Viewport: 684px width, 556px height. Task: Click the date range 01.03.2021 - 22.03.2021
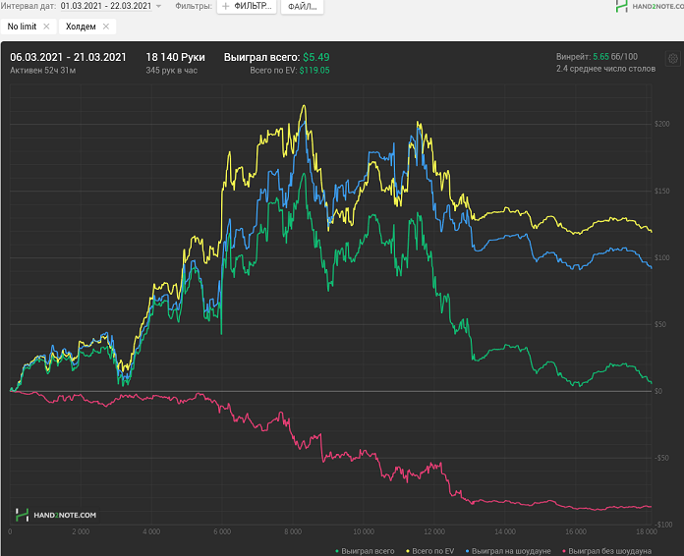tap(106, 6)
